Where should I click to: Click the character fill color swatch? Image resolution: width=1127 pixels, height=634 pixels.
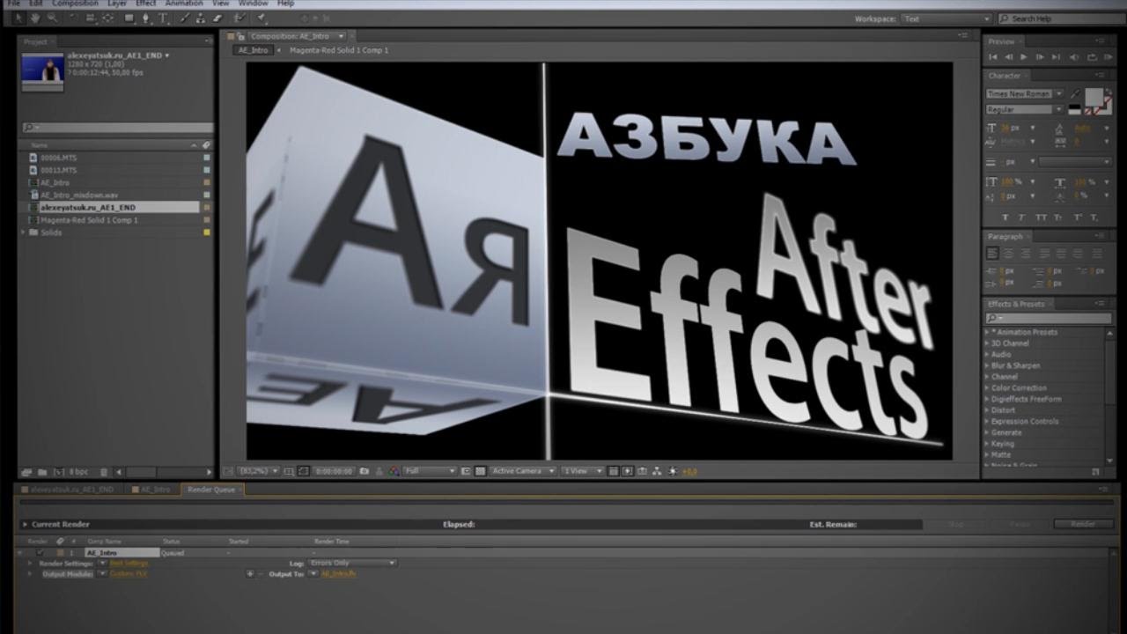click(x=1094, y=97)
